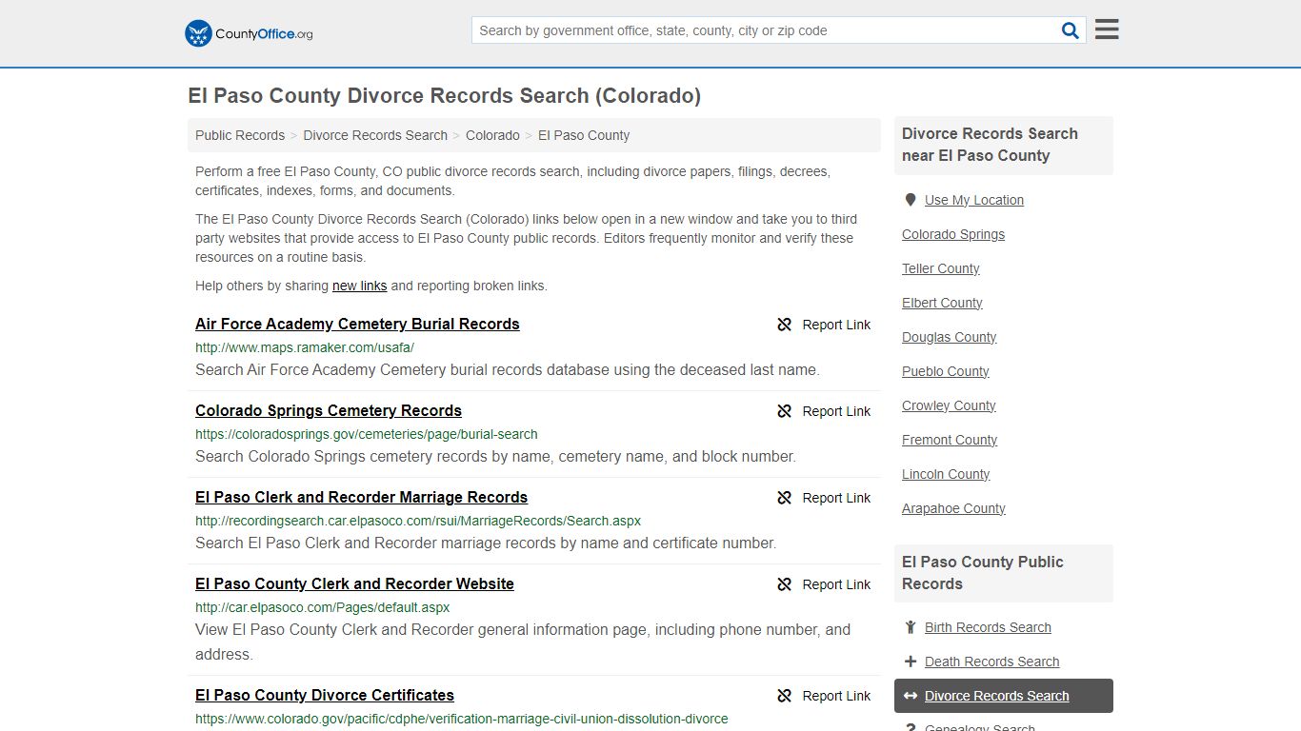Open Colorado Springs Cemetery Records link
The height and width of the screenshot is (731, 1301).
click(329, 410)
